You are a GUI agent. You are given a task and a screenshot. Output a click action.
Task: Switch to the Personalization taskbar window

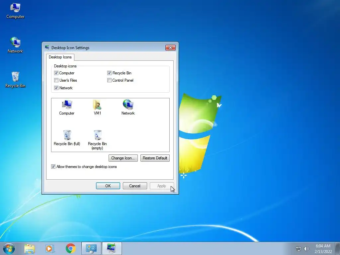click(x=112, y=248)
